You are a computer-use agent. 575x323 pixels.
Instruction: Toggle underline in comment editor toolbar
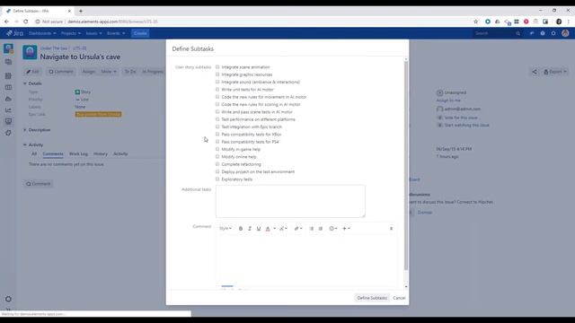click(x=259, y=229)
